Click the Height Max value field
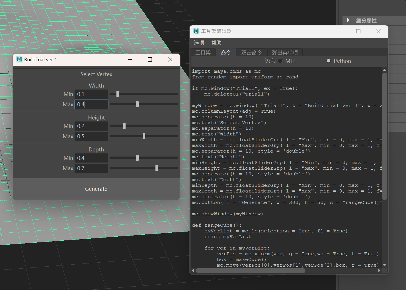This screenshot has height=290, width=406. [x=91, y=136]
